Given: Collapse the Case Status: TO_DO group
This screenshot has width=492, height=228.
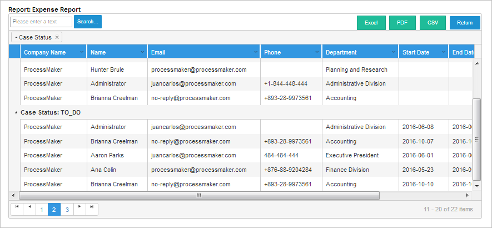Looking at the screenshot, I should [15, 112].
